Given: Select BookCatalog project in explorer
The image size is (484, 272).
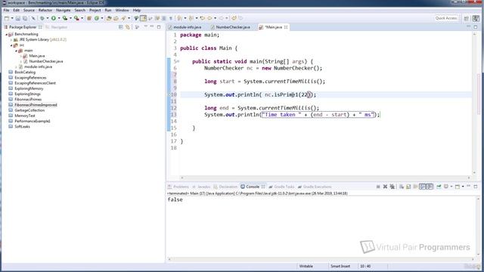Looking at the screenshot, I should 25,73.
